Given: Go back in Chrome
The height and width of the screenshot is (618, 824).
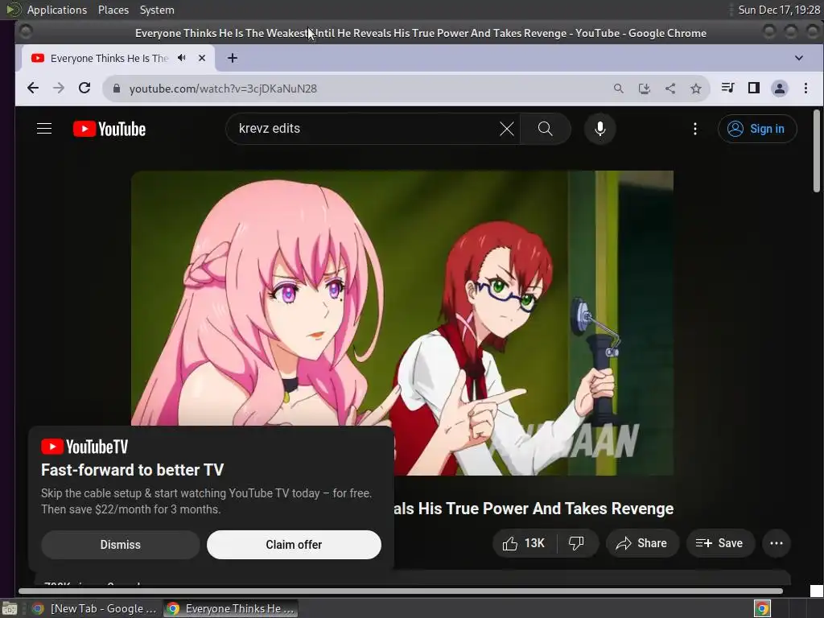Looking at the screenshot, I should click(x=32, y=89).
